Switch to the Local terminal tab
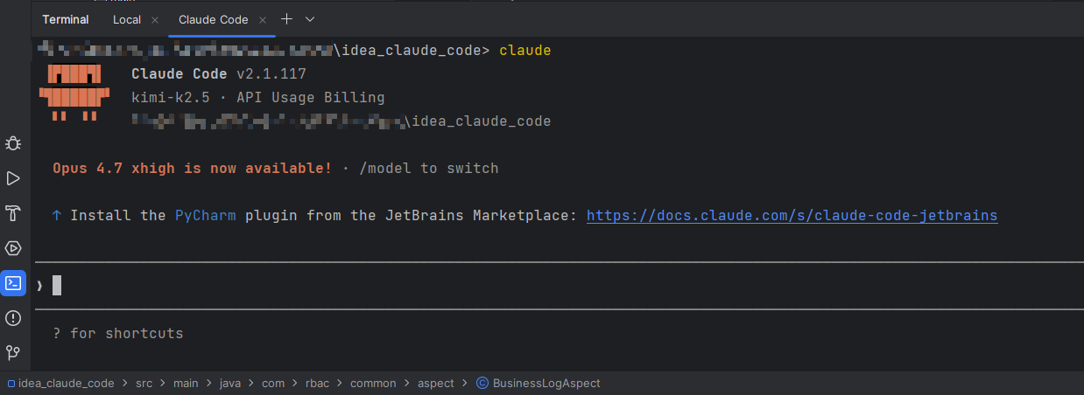Viewport: 1084px width, 395px height. 127,19
